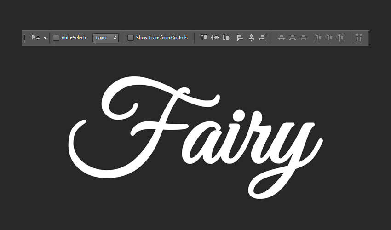The width and height of the screenshot is (391, 230).
Task: Align top edges of layers
Action: pyautogui.click(x=204, y=38)
